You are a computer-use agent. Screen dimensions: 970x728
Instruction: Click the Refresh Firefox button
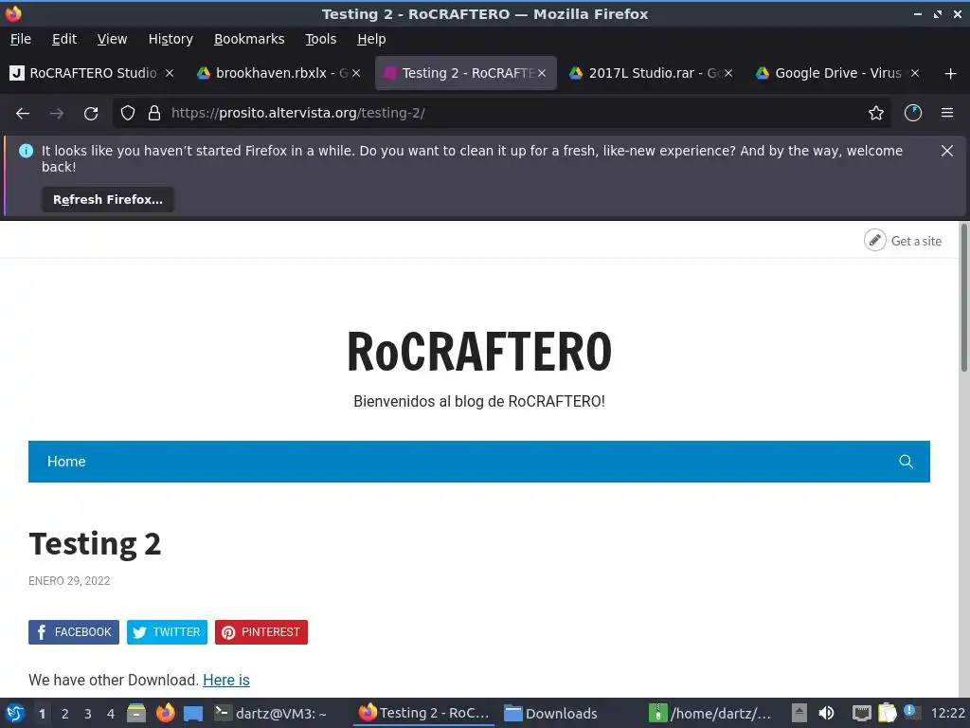click(108, 199)
